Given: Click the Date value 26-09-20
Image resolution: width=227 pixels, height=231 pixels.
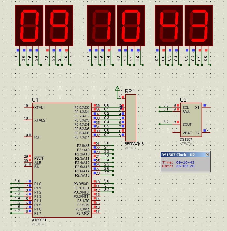Looking at the screenshot, I should [185, 166].
